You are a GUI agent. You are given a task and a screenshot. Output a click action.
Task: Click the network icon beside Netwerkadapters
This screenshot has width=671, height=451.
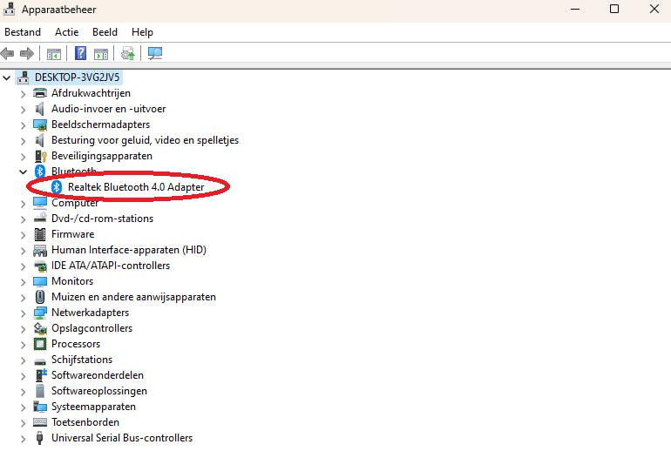pos(40,313)
